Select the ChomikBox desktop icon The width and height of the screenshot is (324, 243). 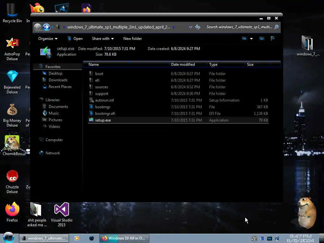point(12,145)
